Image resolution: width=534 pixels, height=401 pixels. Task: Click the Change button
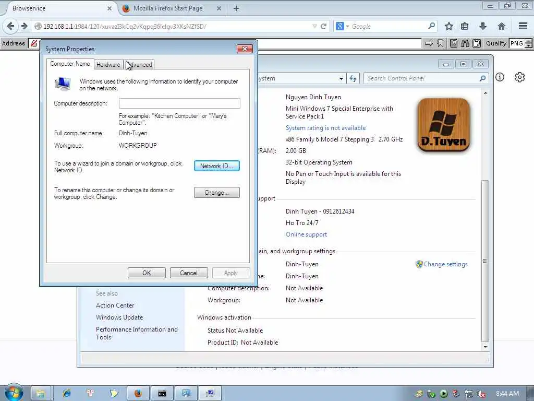coord(217,193)
